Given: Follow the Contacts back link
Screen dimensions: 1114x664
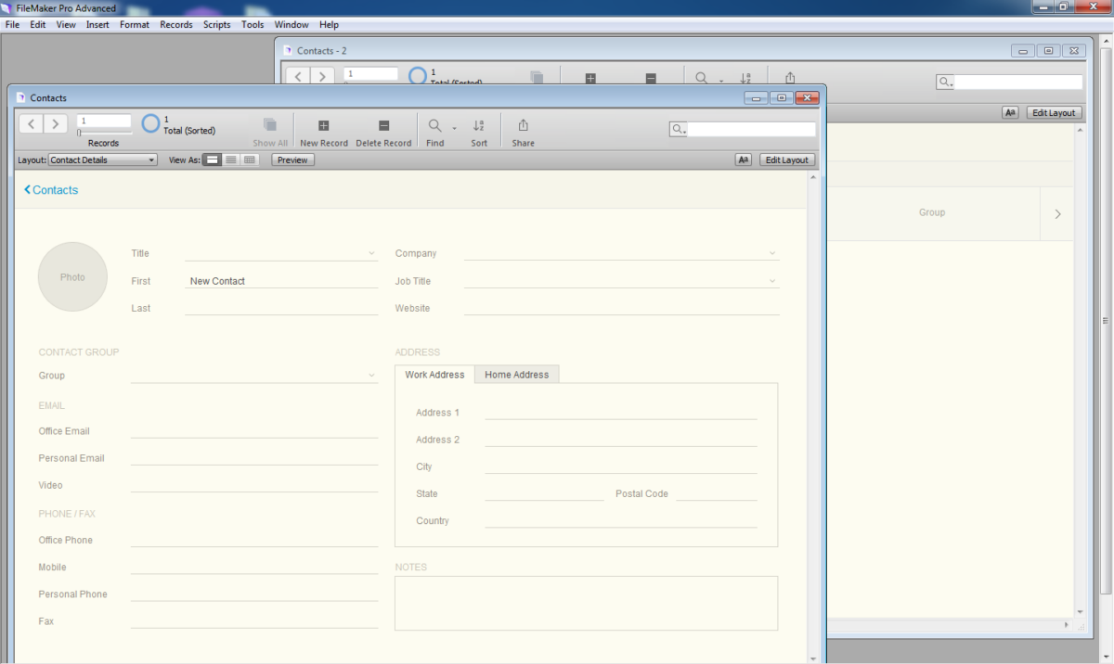Looking at the screenshot, I should 50,189.
